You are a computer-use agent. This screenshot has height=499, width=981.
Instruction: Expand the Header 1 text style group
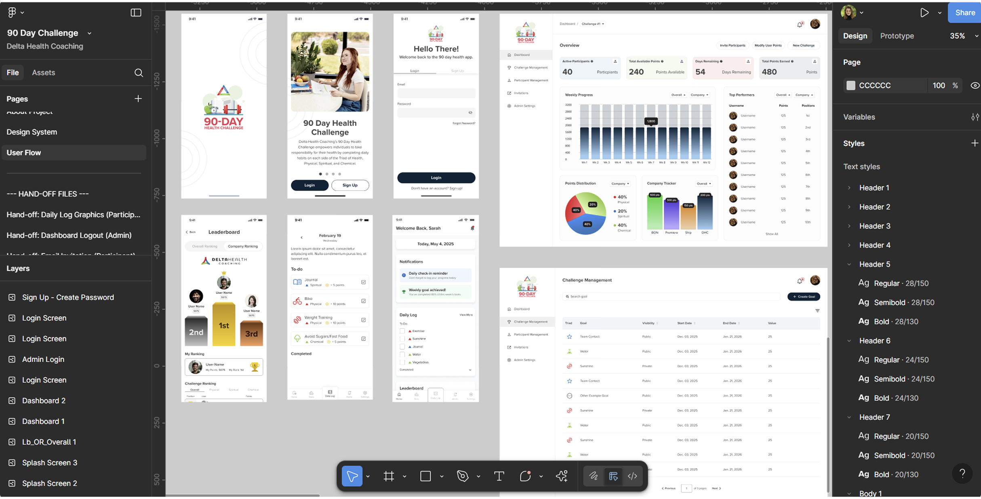(849, 188)
